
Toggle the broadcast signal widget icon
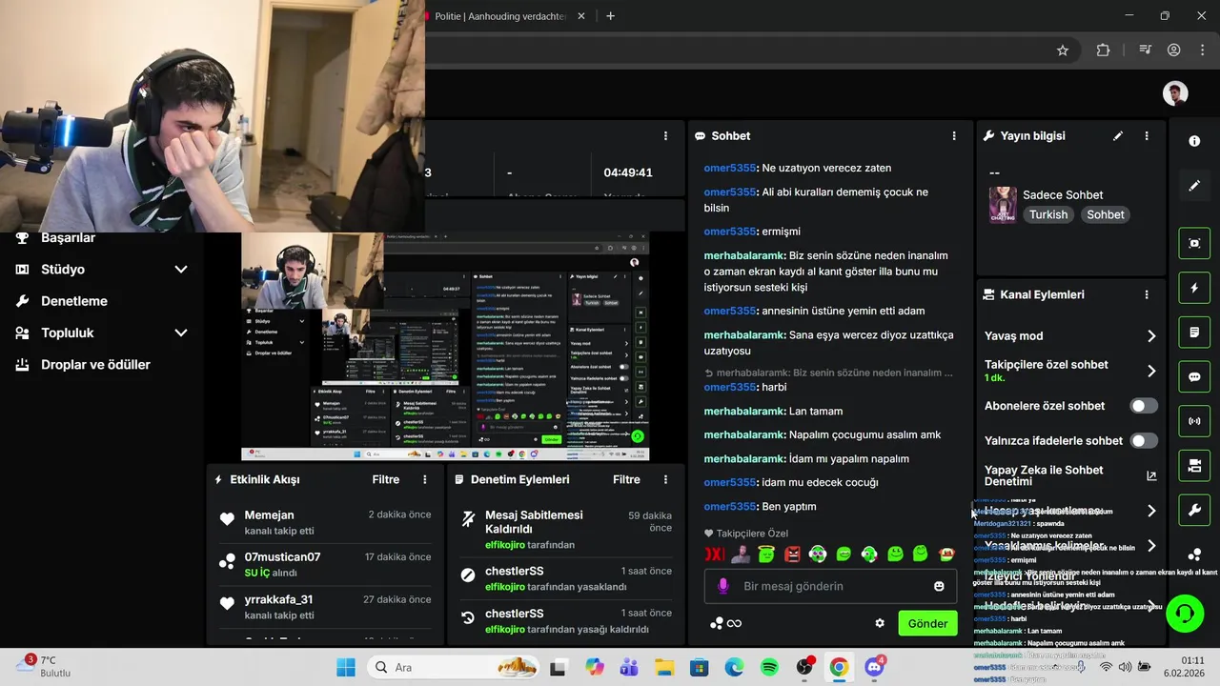point(1194,421)
